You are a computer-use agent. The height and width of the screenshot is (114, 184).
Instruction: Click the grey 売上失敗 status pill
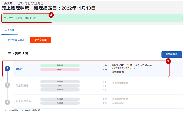coord(60,103)
